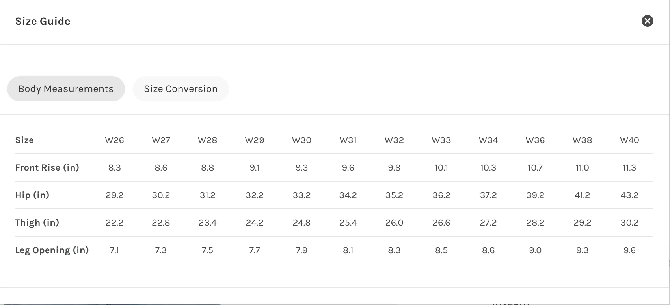The image size is (670, 305).
Task: Click the W29 hip value 32.2
Action: (255, 195)
